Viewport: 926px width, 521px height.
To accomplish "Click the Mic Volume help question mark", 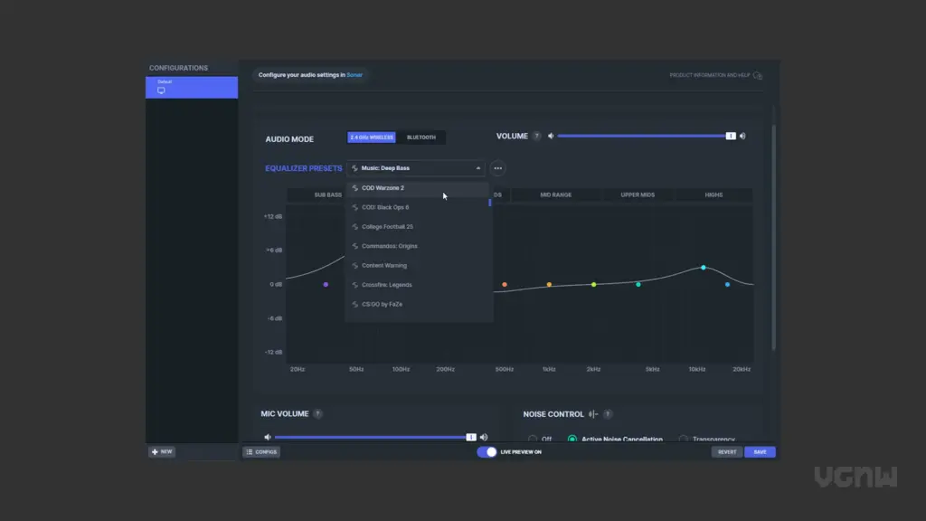I will pos(317,414).
